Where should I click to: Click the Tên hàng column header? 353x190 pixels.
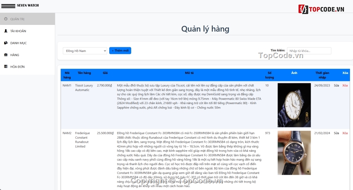tap(84, 73)
